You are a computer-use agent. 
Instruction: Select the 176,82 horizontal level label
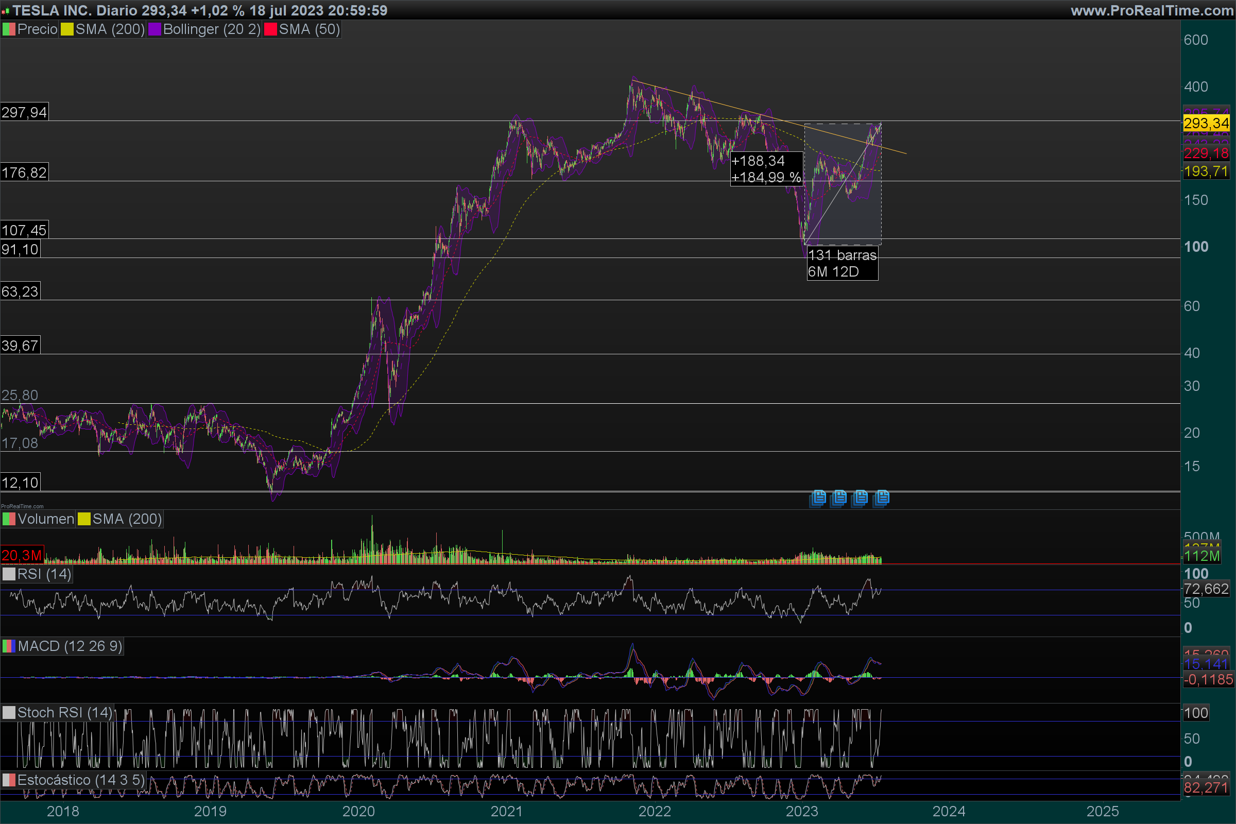[24, 173]
